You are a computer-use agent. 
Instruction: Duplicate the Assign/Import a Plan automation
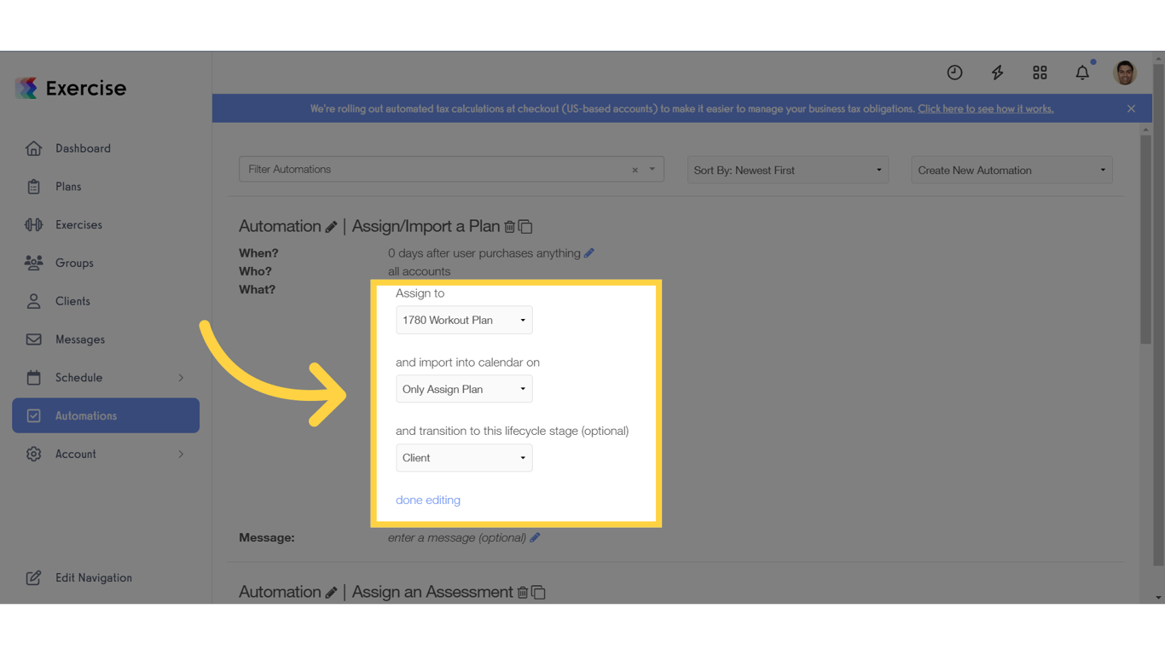(x=525, y=227)
